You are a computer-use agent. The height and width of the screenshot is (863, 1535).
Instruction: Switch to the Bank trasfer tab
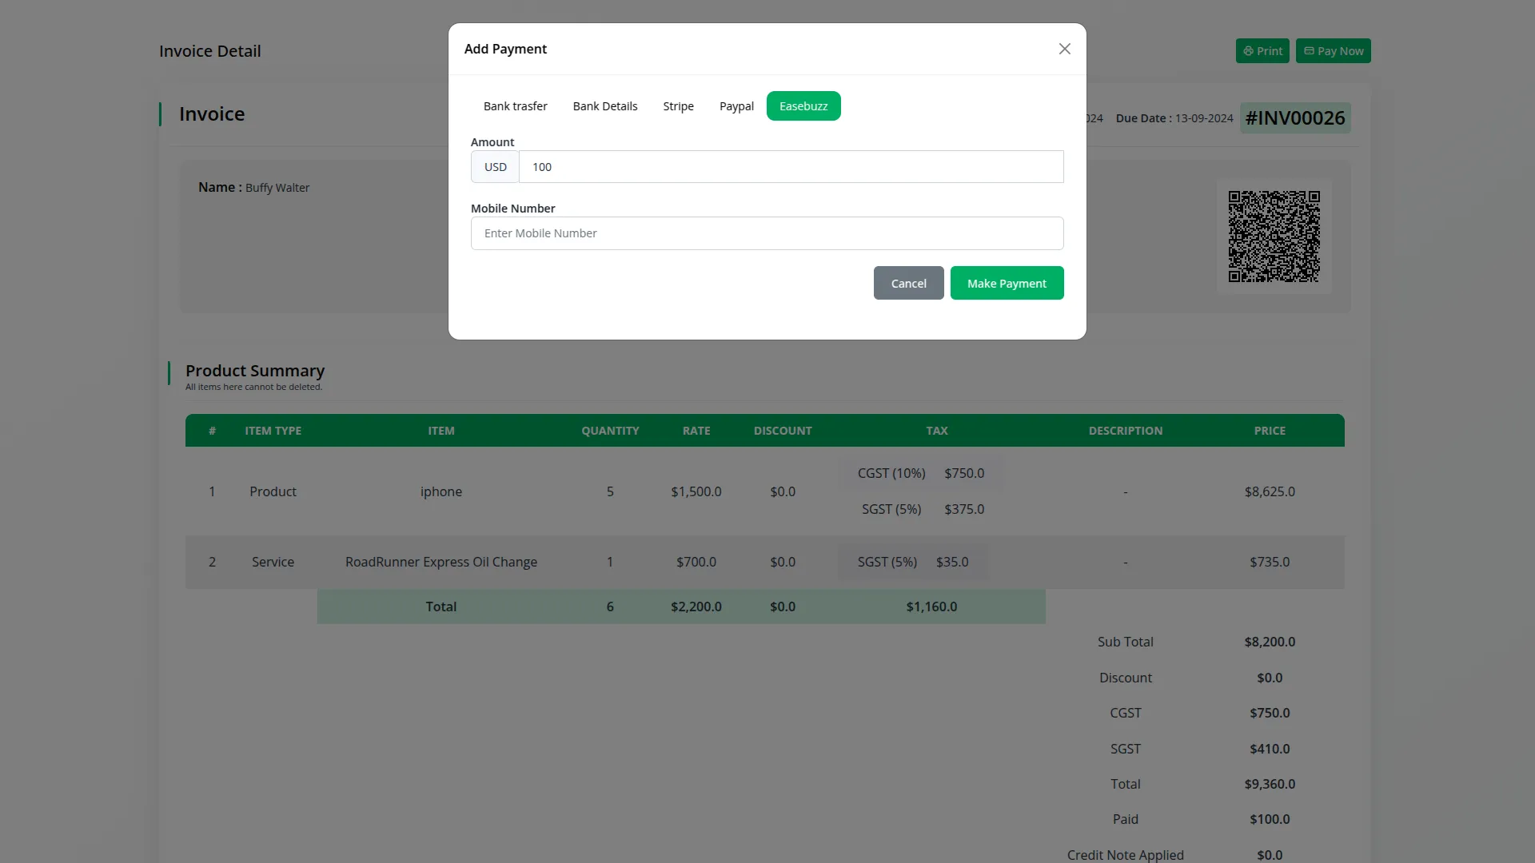(515, 106)
